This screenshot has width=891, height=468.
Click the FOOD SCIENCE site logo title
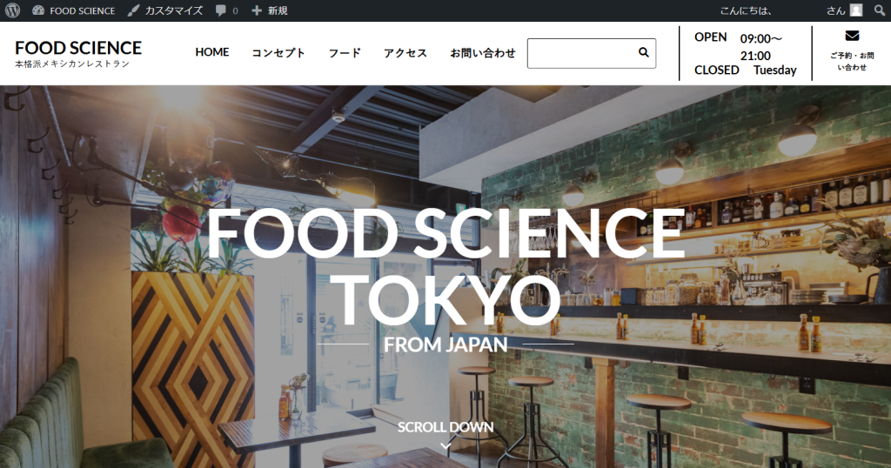pyautogui.click(x=78, y=48)
